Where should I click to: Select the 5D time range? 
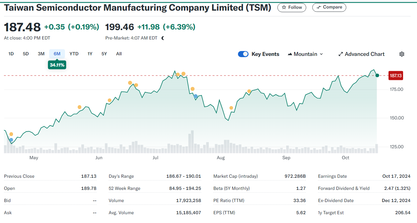26,54
